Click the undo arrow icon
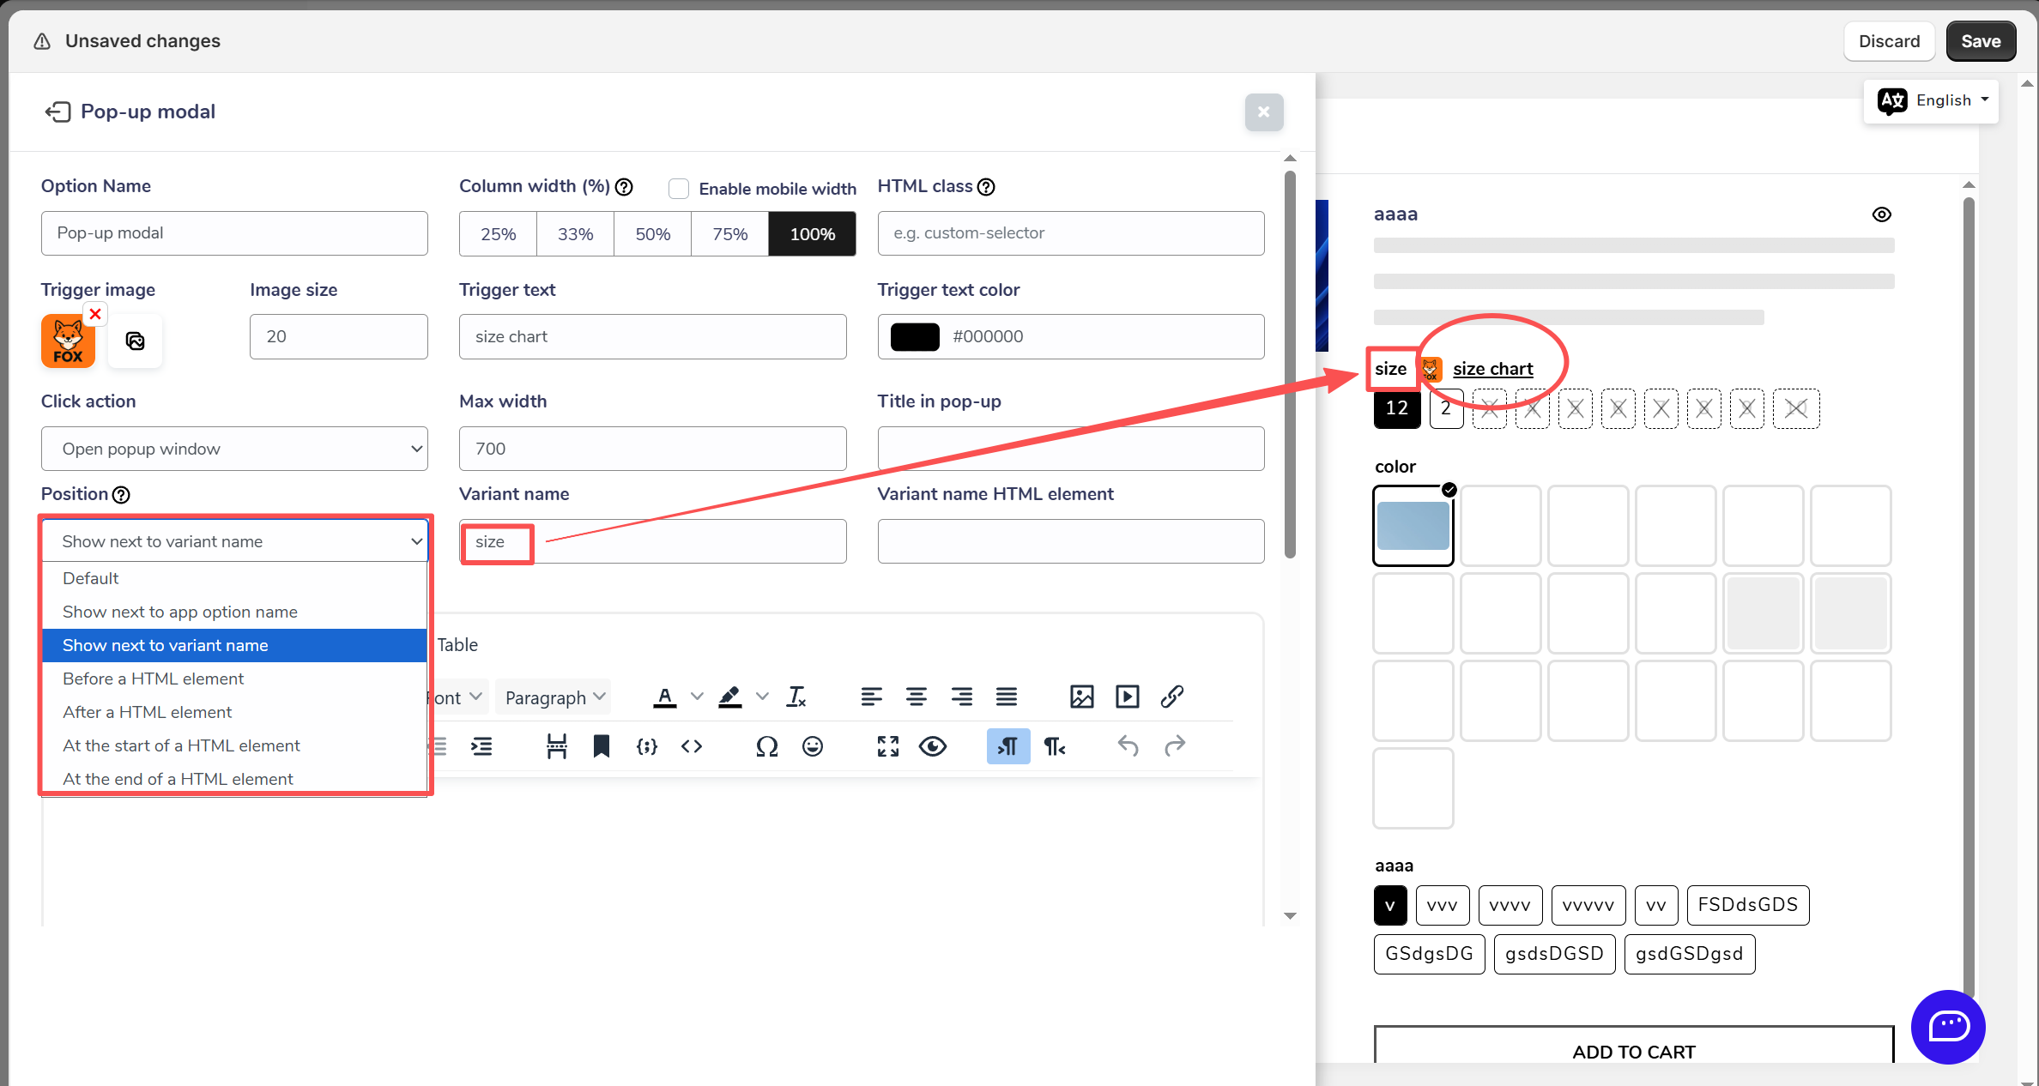Viewport: 2039px width, 1086px height. pyautogui.click(x=1128, y=746)
